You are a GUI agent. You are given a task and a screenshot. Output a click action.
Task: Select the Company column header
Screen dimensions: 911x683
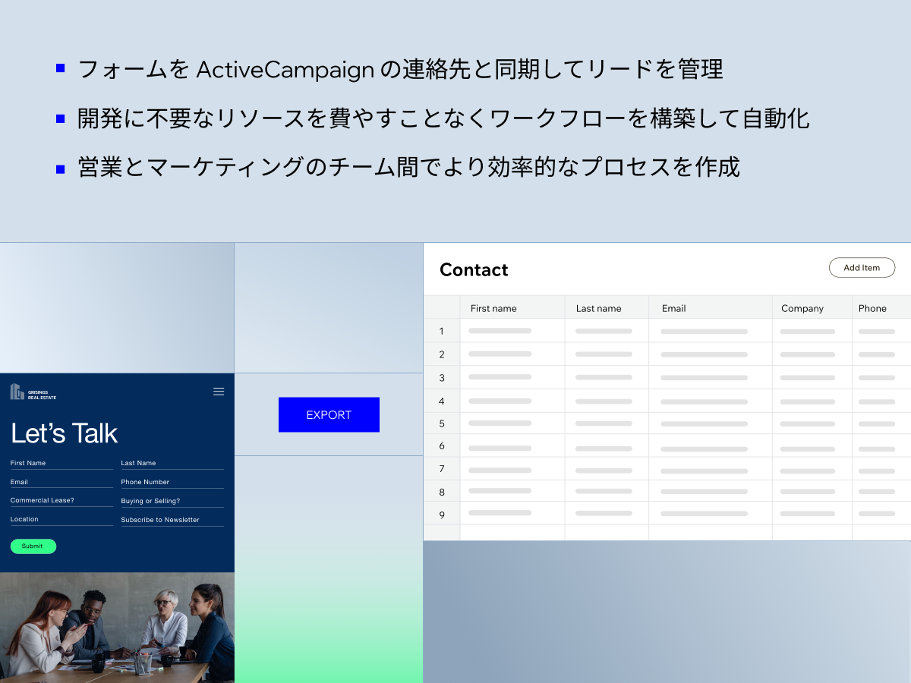[x=812, y=308]
